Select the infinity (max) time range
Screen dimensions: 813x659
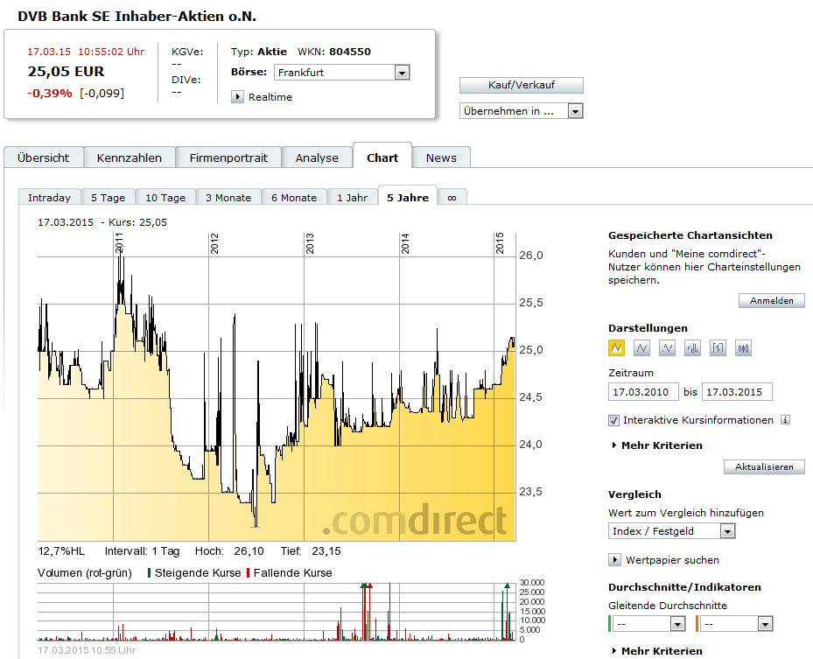point(452,198)
